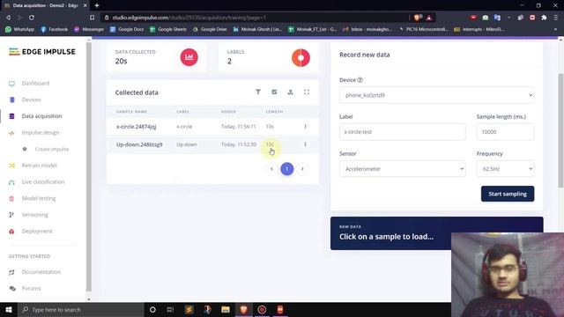The height and width of the screenshot is (317, 564).
Task: Click the Windows taskbar search box
Action: (81, 309)
